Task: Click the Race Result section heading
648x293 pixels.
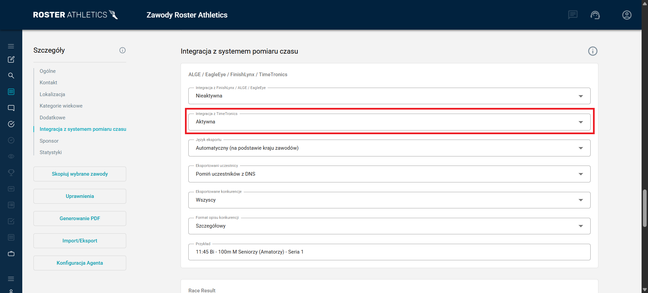Action: pyautogui.click(x=202, y=290)
